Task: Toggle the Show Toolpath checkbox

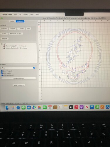Action: pyautogui.click(x=2, y=71)
